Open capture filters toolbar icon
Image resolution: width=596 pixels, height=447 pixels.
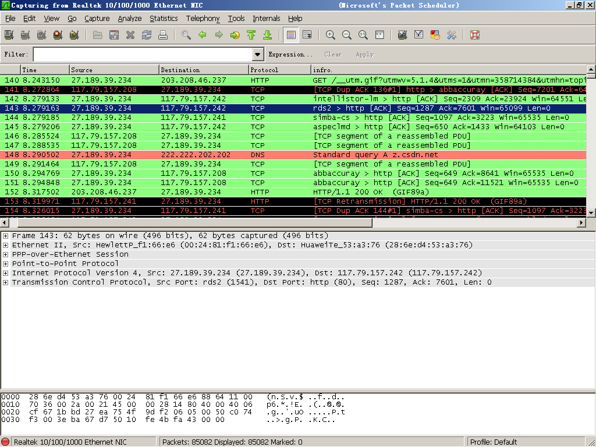pos(403,36)
